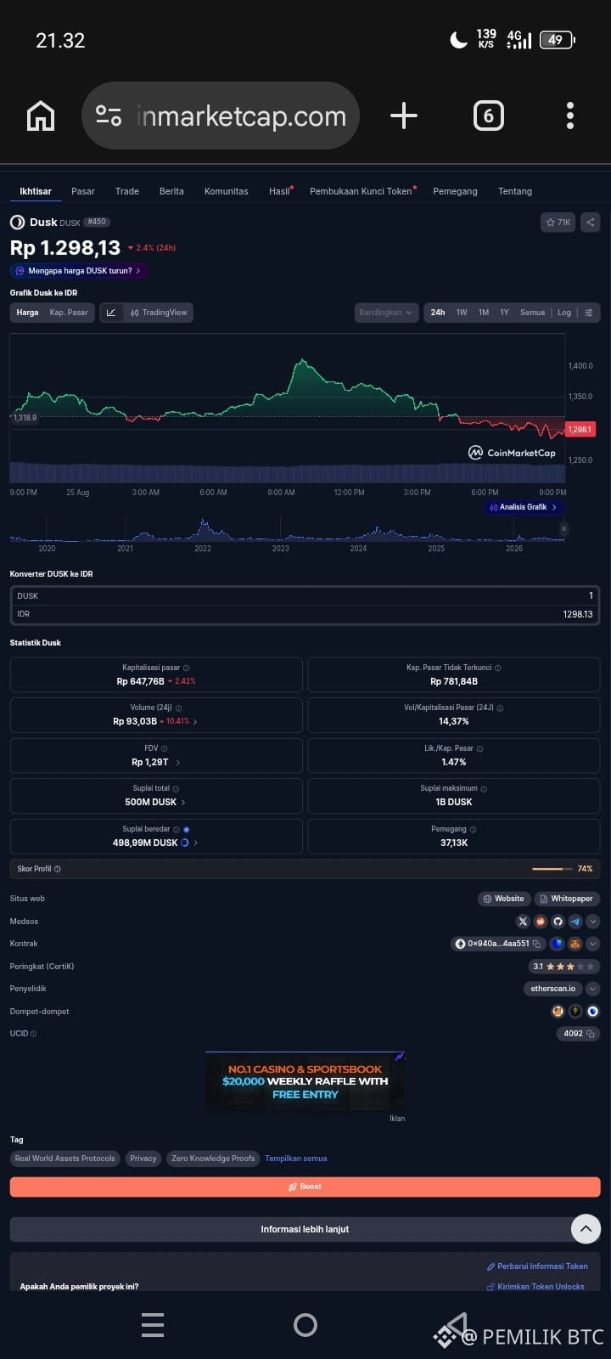Tap the blue shield icon in Kontrak row
611x1359 pixels.
pyautogui.click(x=558, y=944)
